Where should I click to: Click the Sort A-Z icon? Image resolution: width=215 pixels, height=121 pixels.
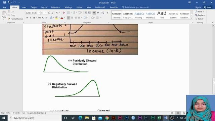pos(102,13)
